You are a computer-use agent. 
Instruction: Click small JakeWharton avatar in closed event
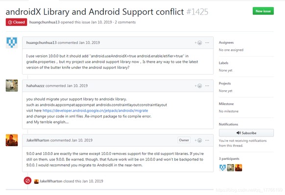point(36,181)
